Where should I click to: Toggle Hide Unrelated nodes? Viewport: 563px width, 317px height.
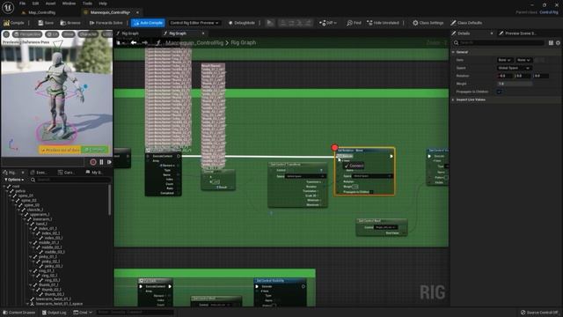383,23
